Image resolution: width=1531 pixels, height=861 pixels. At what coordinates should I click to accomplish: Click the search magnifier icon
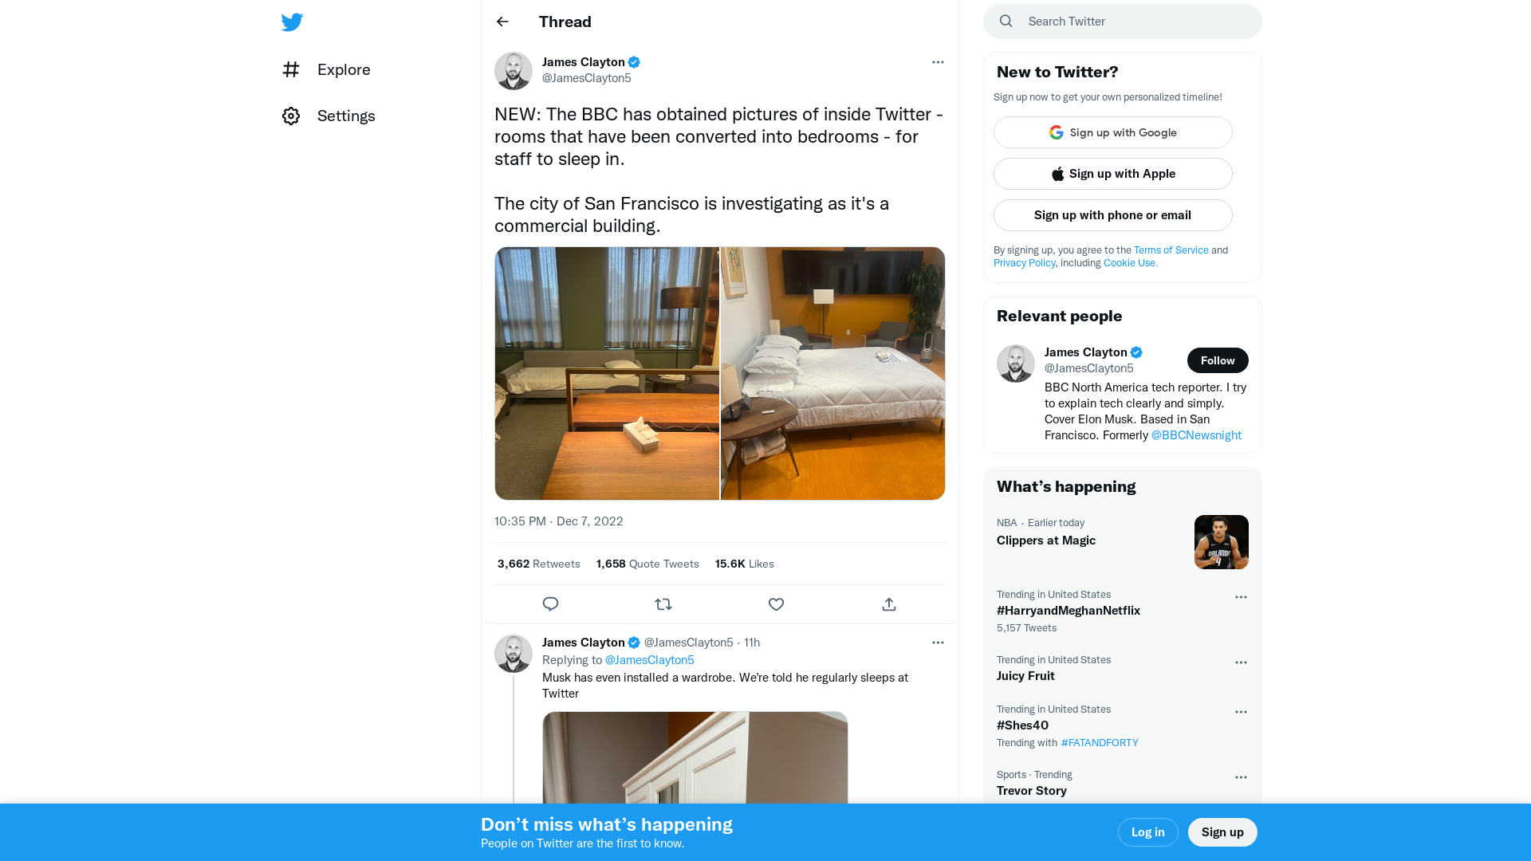(x=1006, y=21)
